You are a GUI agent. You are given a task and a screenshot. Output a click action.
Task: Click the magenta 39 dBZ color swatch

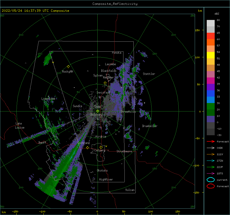coord(211,81)
